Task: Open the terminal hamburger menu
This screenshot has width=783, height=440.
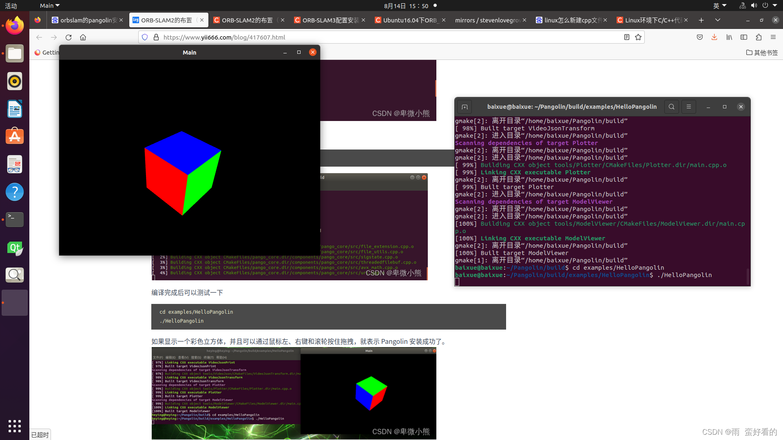Action: (689, 107)
